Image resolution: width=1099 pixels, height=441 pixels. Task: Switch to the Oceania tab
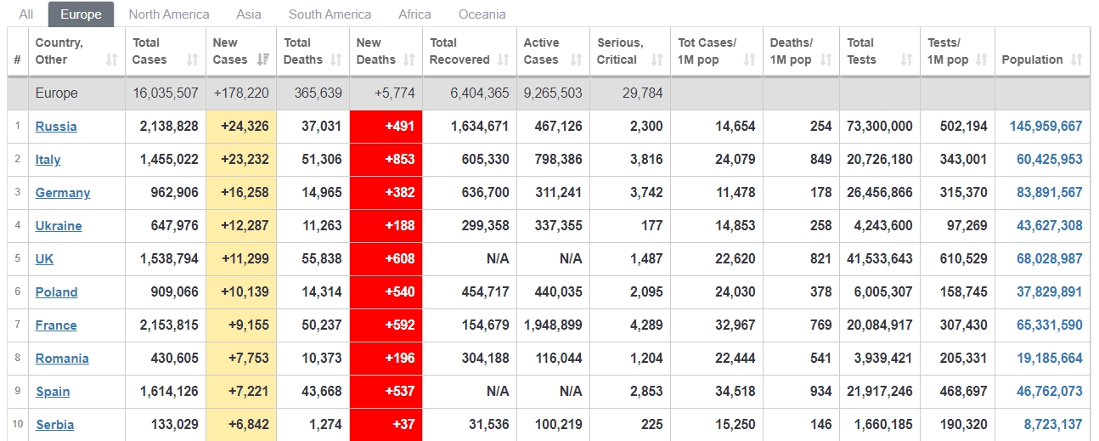482,14
